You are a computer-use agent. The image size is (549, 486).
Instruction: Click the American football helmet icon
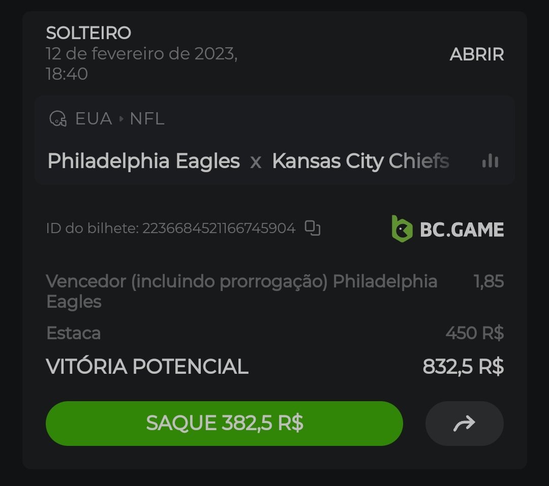[x=58, y=119]
